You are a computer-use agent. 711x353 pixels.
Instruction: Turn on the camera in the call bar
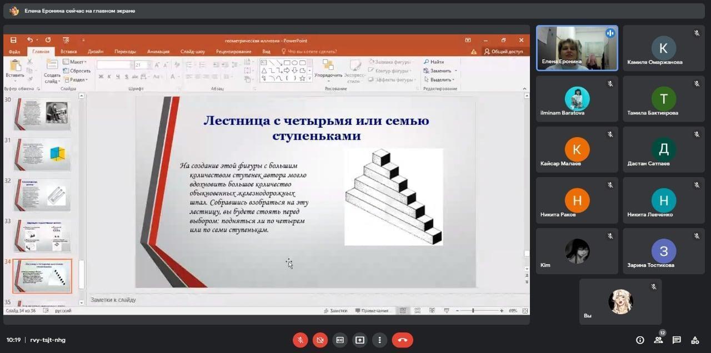coord(320,340)
